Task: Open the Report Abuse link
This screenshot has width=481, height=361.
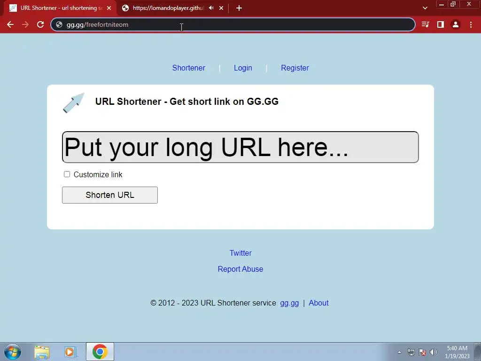Action: coord(240,269)
